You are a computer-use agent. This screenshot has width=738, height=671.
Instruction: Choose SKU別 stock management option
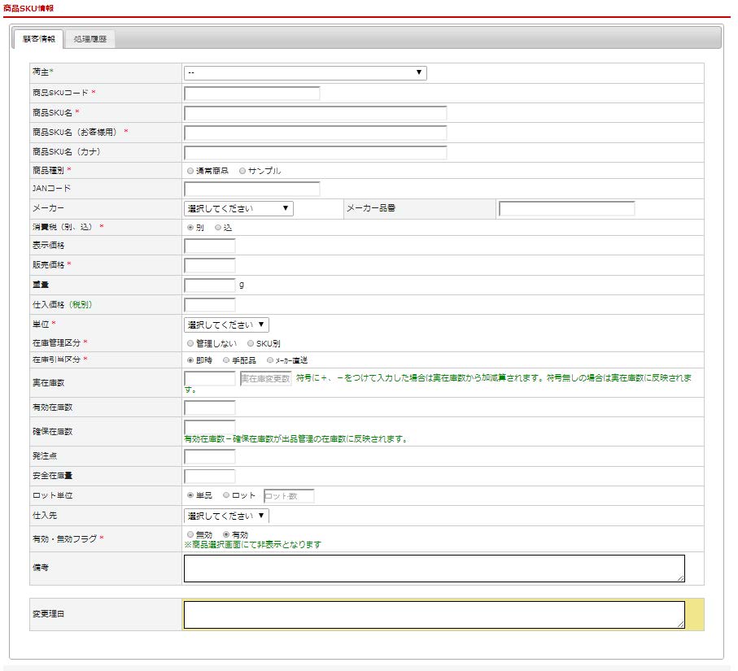click(251, 344)
